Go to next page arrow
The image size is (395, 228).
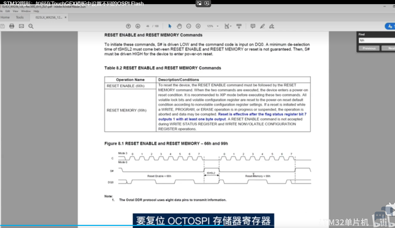(x=138, y=26)
